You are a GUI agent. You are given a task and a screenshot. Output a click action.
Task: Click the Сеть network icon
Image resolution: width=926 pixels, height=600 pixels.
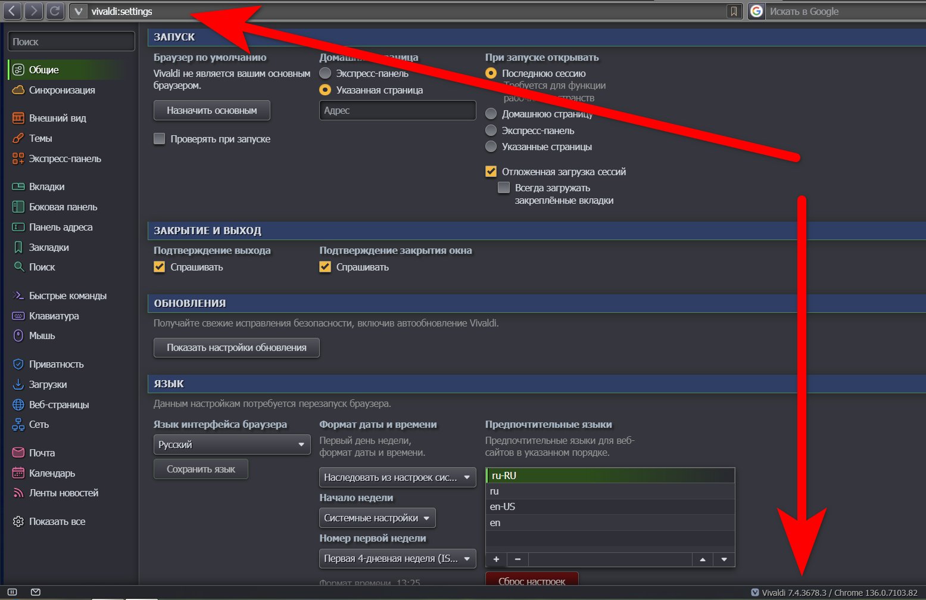point(18,424)
